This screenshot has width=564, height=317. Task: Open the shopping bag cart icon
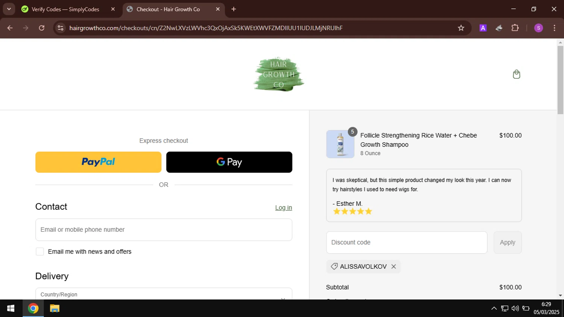(x=517, y=74)
